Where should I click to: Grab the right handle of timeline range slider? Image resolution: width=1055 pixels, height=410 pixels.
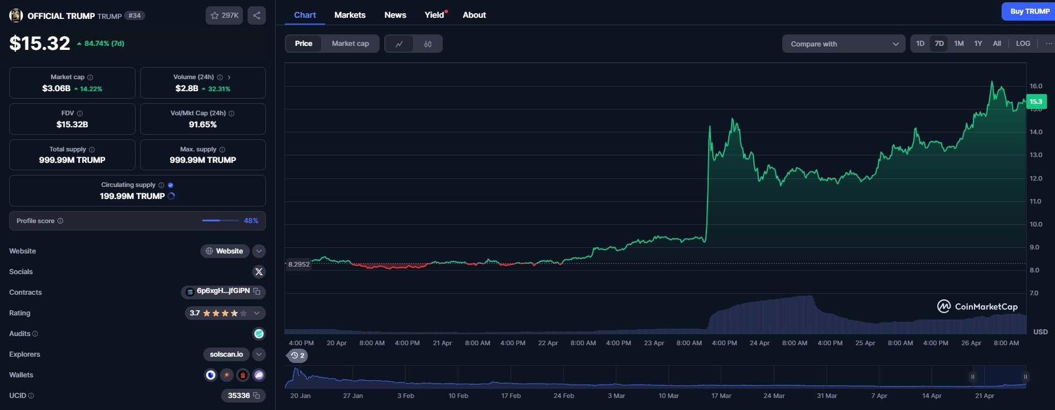1025,377
